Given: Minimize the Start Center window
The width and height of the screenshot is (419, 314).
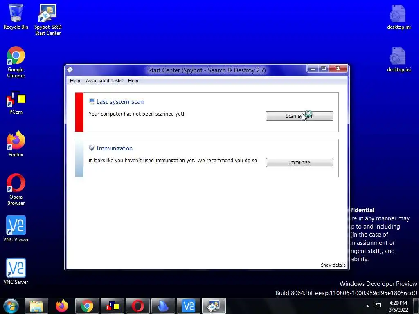Looking at the screenshot, I should (x=312, y=69).
